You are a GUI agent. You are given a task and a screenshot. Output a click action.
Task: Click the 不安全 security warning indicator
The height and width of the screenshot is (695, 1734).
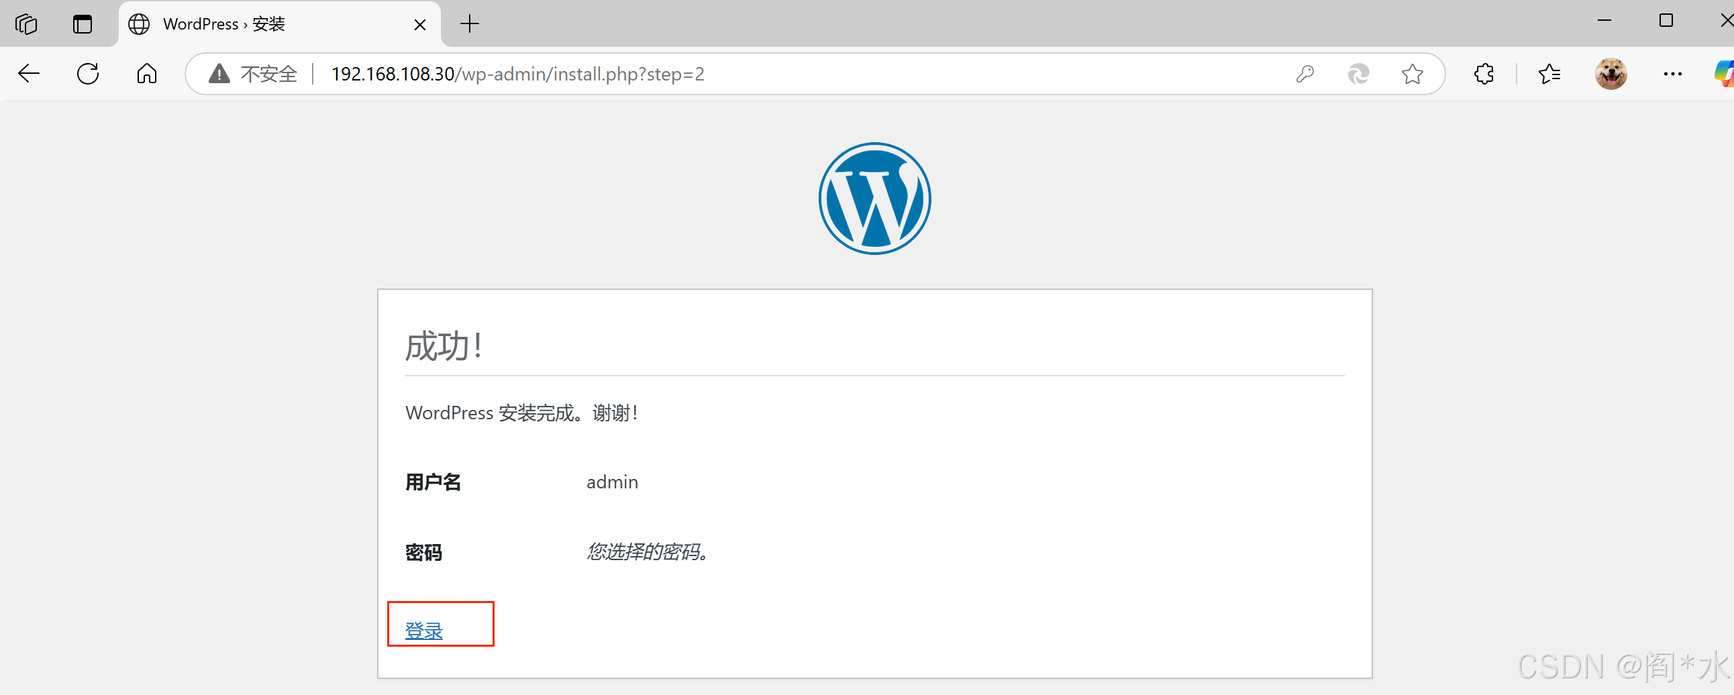point(253,74)
